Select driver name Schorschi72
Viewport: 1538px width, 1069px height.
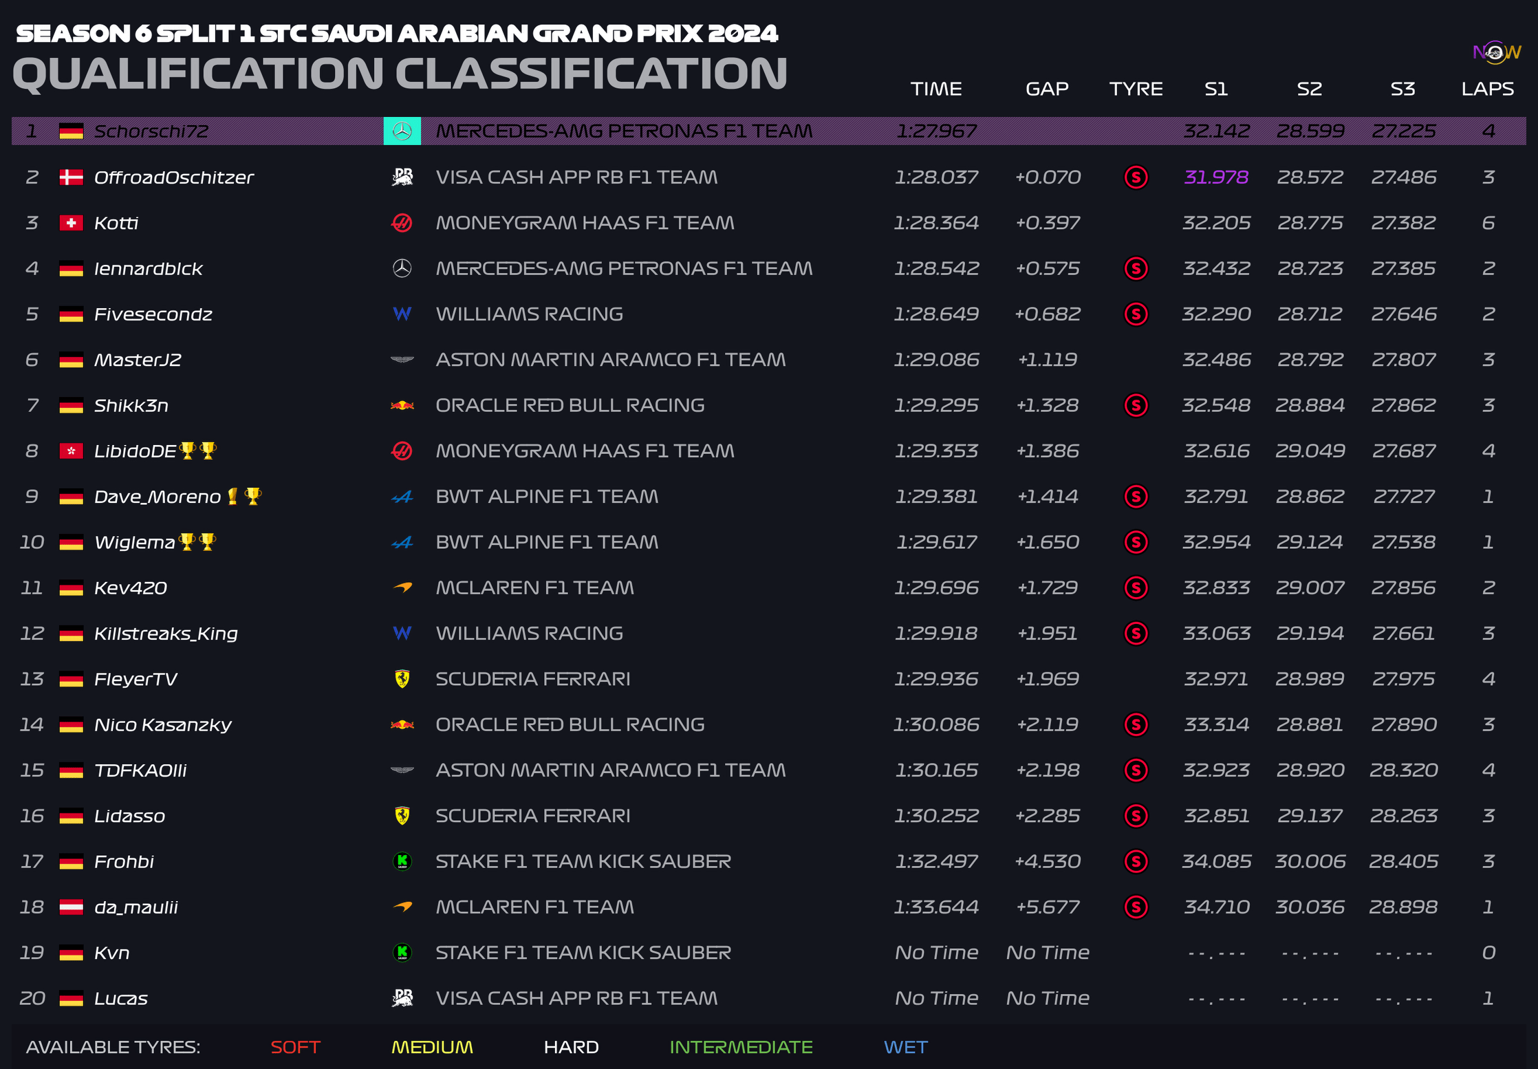[151, 131]
